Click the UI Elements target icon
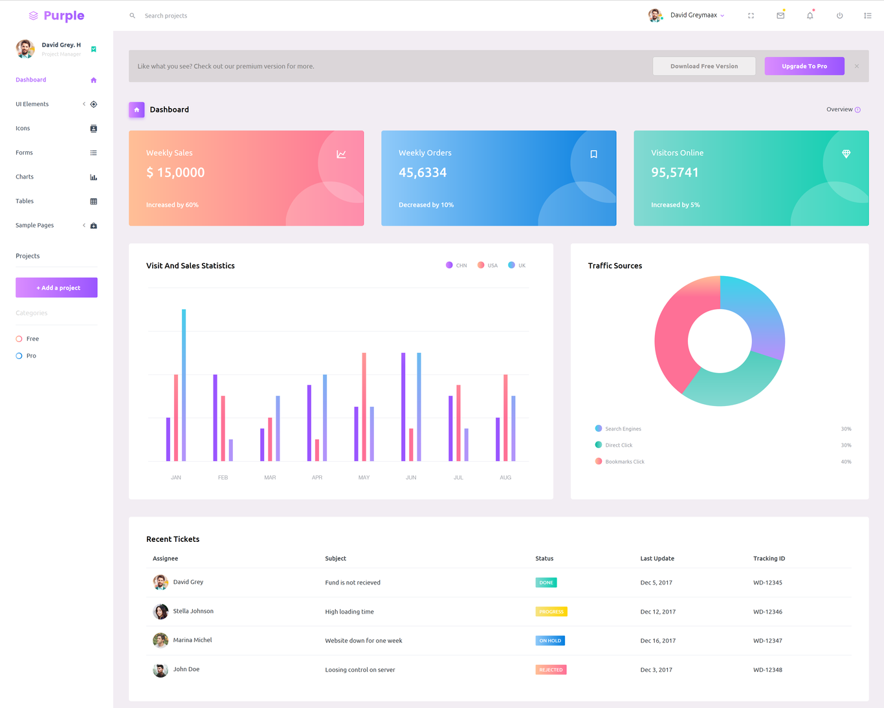The height and width of the screenshot is (708, 884). click(x=93, y=104)
